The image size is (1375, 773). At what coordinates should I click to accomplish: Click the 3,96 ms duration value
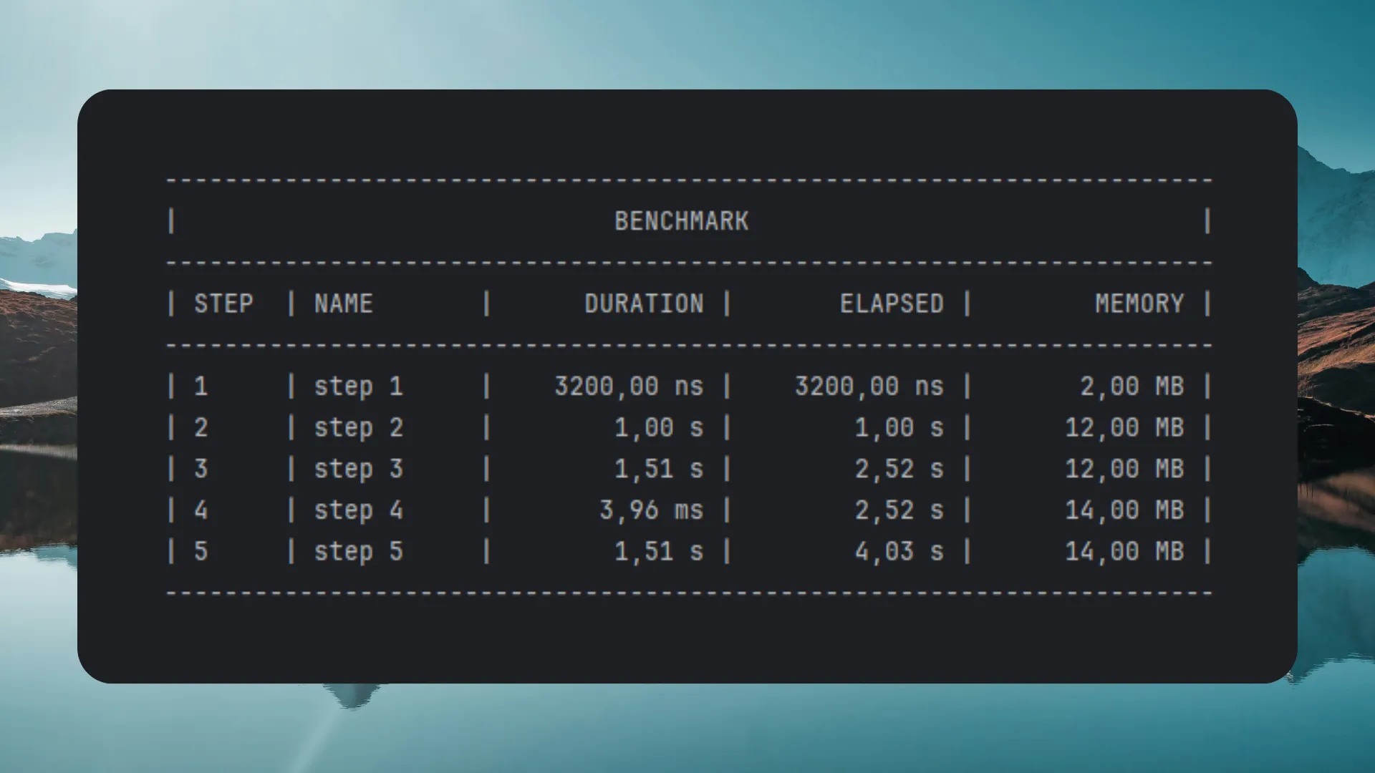651,510
